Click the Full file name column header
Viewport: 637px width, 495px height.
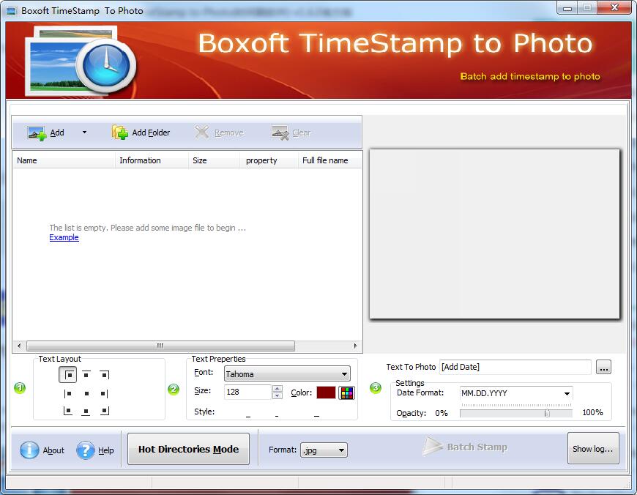click(x=329, y=160)
